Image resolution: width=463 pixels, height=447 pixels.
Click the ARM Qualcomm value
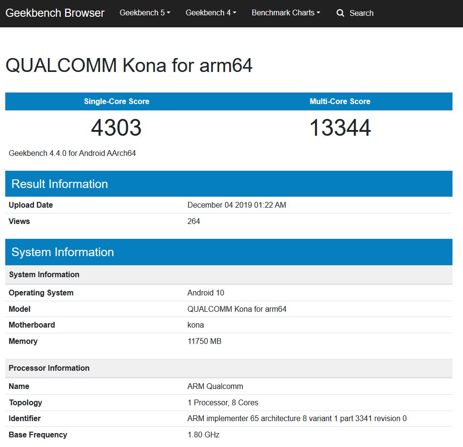pyautogui.click(x=215, y=387)
